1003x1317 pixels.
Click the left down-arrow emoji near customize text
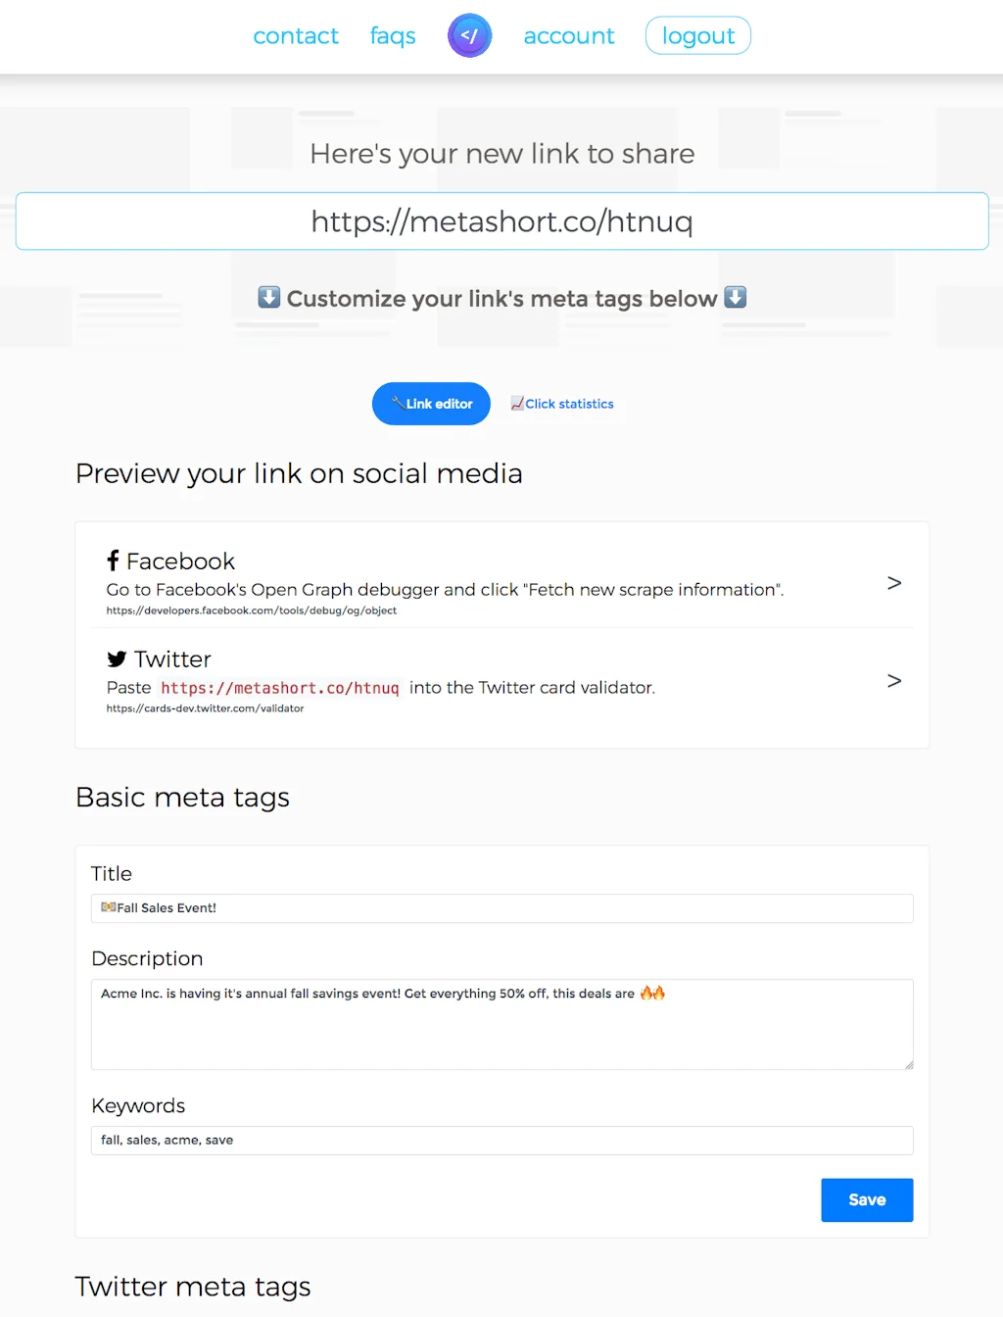pyautogui.click(x=268, y=297)
